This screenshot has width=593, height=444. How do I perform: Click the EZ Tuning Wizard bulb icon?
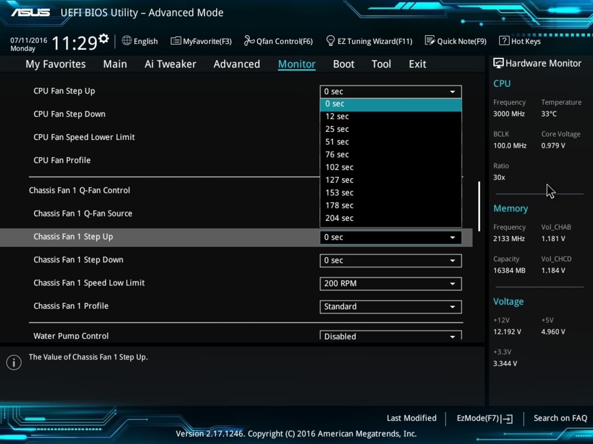coord(331,40)
